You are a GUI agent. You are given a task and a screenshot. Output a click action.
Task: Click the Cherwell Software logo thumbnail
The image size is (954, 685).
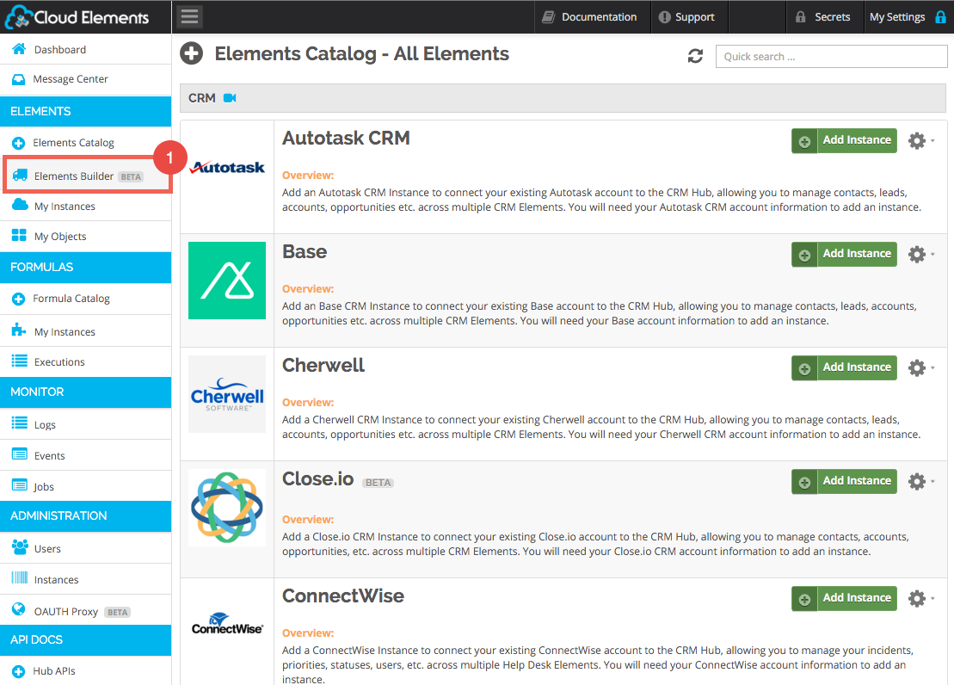click(227, 394)
